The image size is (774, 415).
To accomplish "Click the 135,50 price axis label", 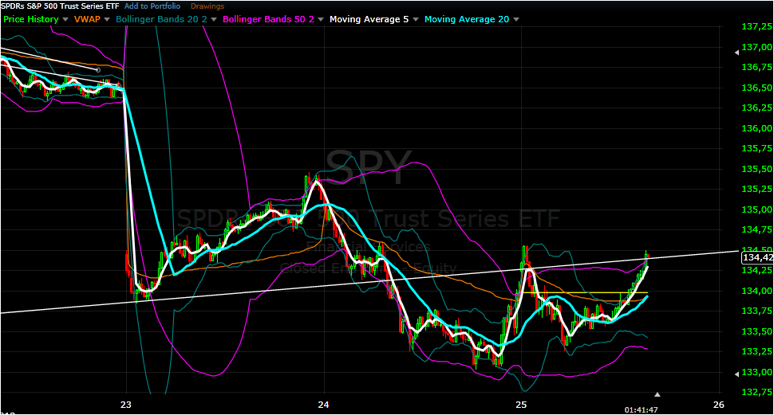I will (x=757, y=169).
